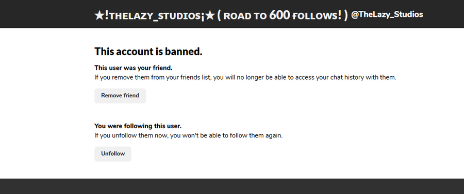464x194 pixels.
Task: Unfollow this banned user
Action: (x=113, y=154)
